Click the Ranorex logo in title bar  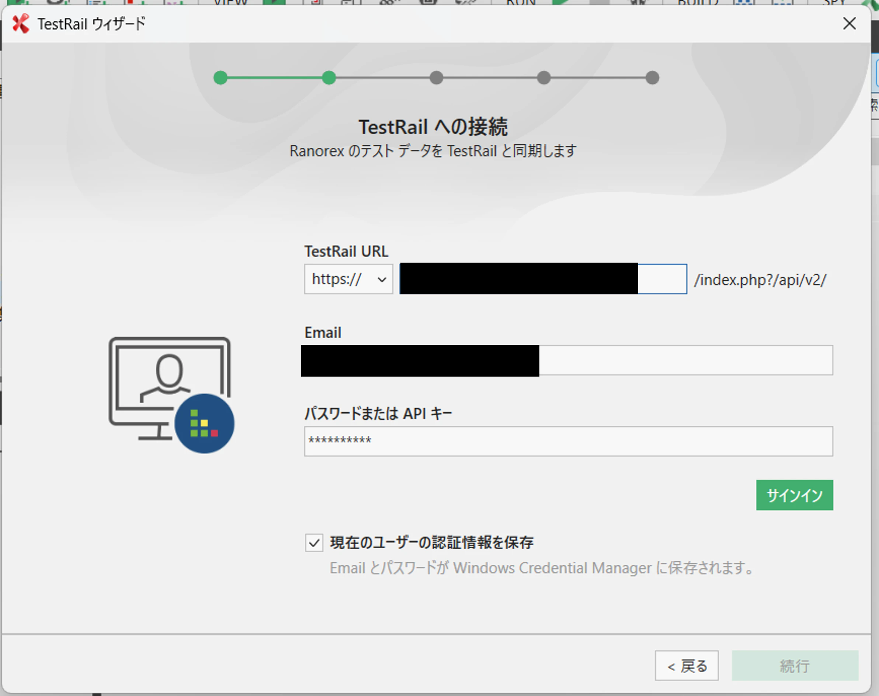(20, 24)
